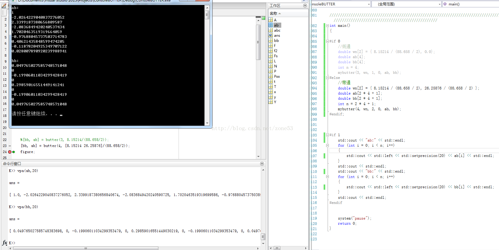499x250 pixels.
Task: Select the uppercase T variable icon
Action: [271, 86]
